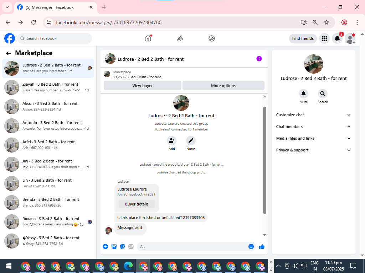Open the Groups icon in top navigation

click(212, 38)
